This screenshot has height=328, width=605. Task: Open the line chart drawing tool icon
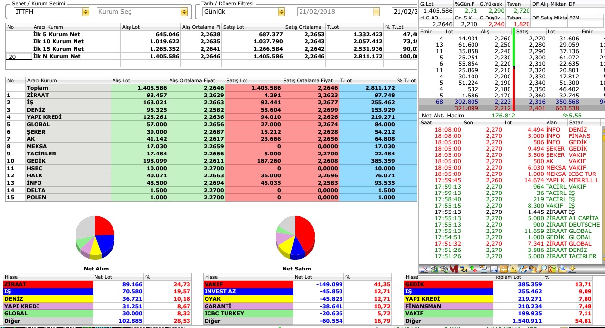click(424, 269)
